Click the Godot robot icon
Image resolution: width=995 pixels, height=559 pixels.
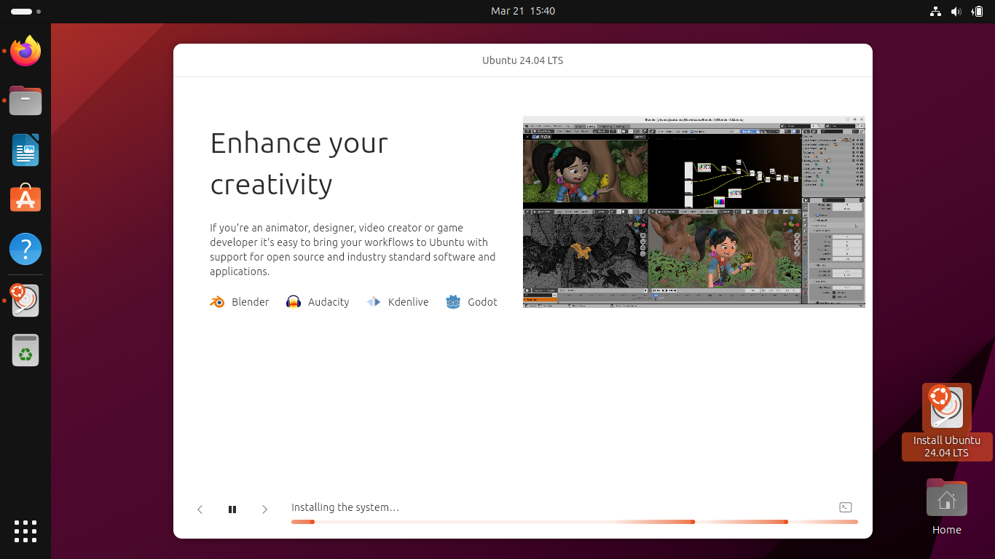(x=453, y=302)
